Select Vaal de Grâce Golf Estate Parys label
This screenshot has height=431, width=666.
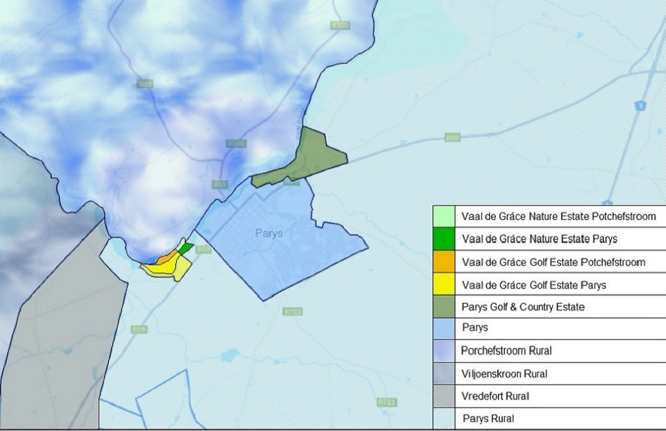tap(534, 284)
